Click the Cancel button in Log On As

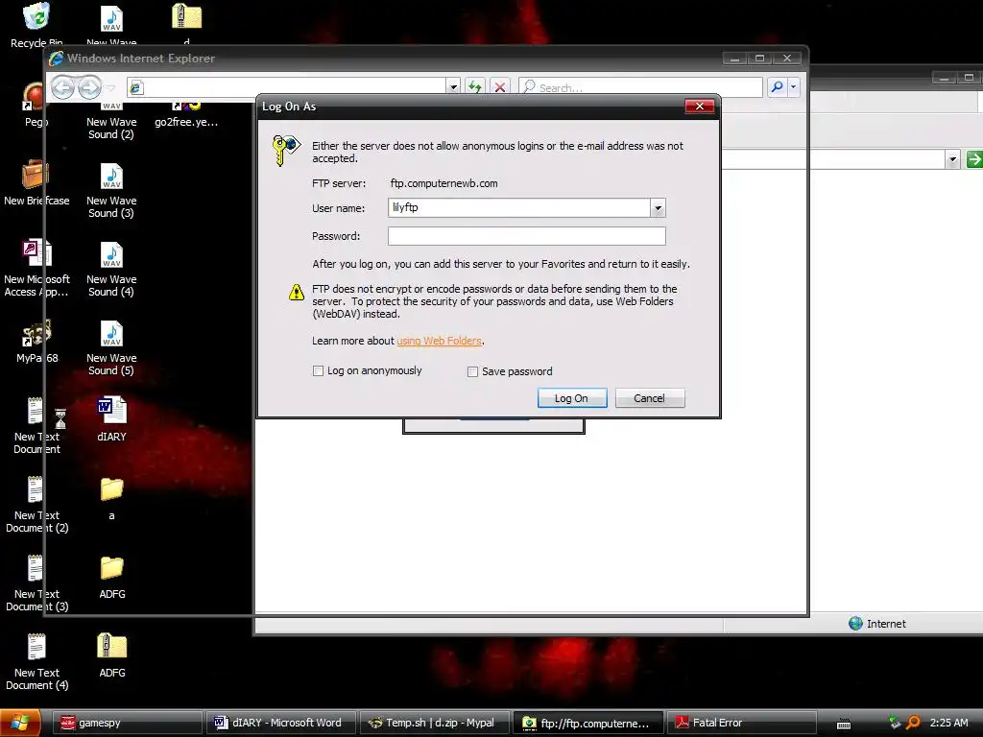(650, 398)
